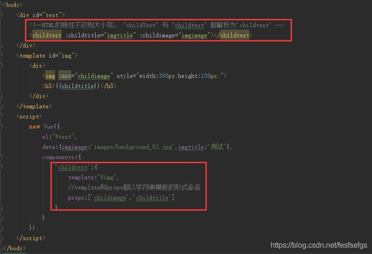Image resolution: width=372 pixels, height=254 pixels.
Task: Click the 'childtest' component key string
Action: pyautogui.click(x=73, y=167)
